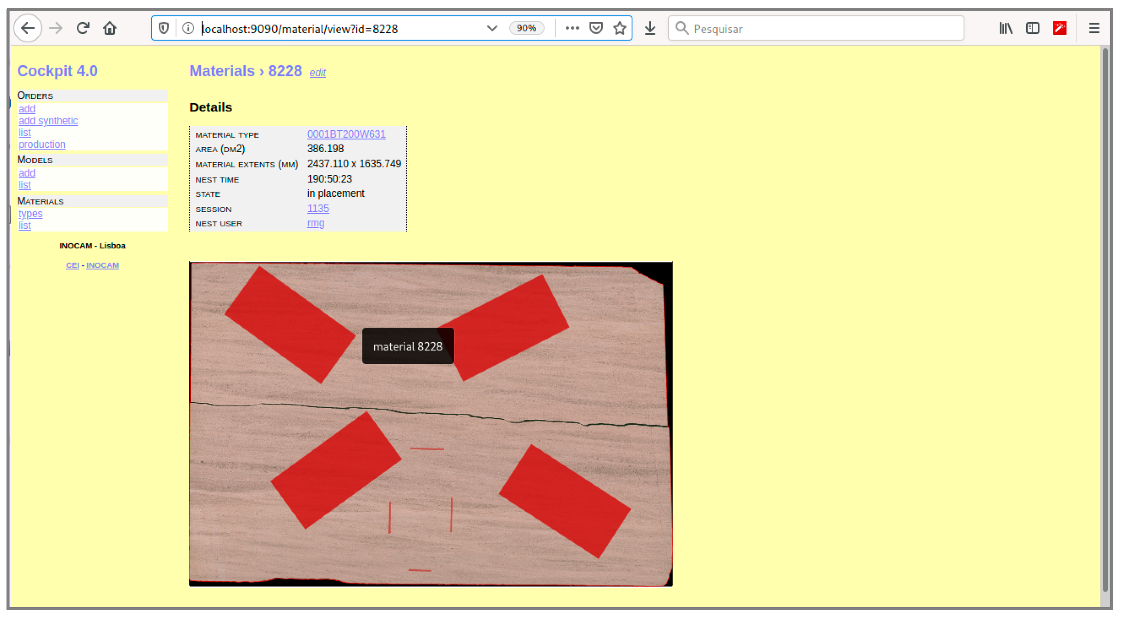Open the Firefox hamburger menu
Image resolution: width=1124 pixels, height=618 pixels.
pyautogui.click(x=1094, y=28)
